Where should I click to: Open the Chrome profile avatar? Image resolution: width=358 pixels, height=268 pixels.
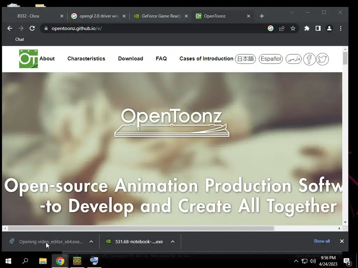329,28
